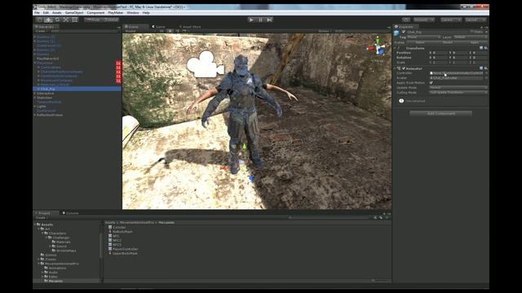The image size is (522, 293).
Task: Open the File menu
Action: tap(37, 13)
